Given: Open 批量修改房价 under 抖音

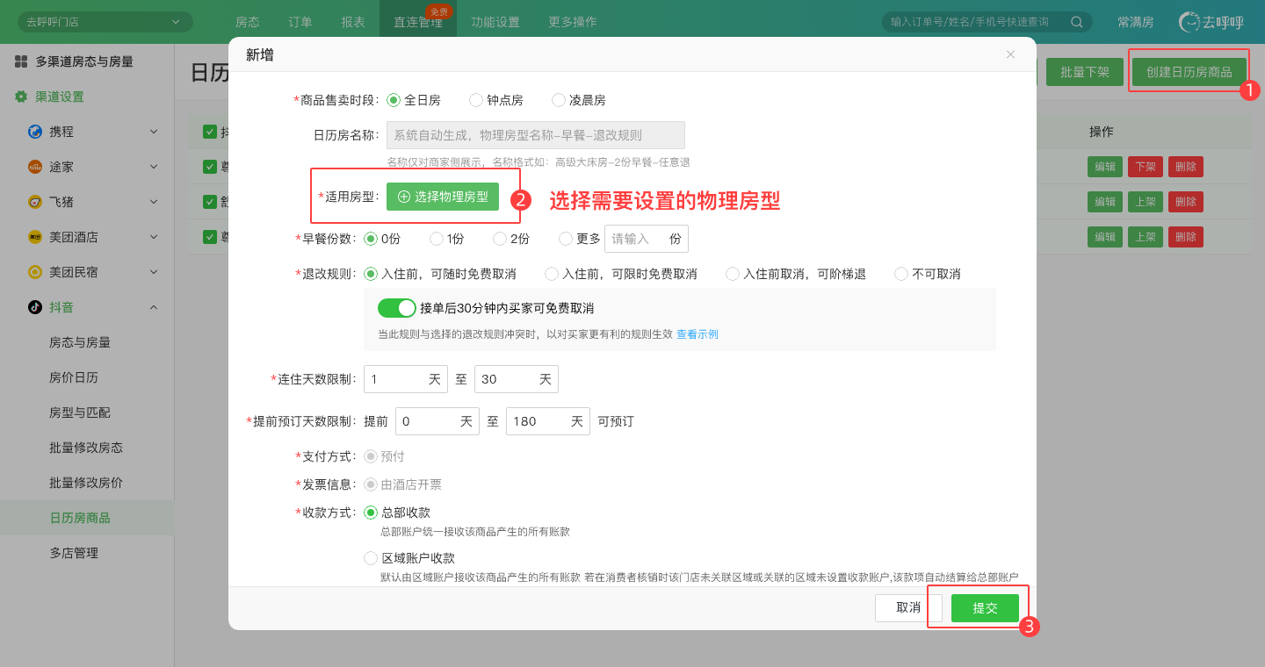Looking at the screenshot, I should [x=86, y=483].
